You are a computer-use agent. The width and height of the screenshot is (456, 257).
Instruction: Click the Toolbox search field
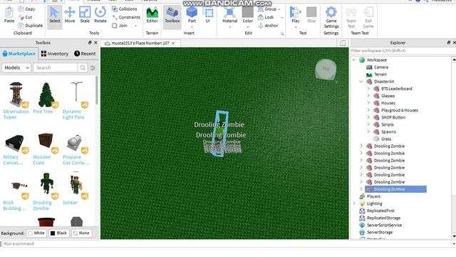(x=56, y=68)
